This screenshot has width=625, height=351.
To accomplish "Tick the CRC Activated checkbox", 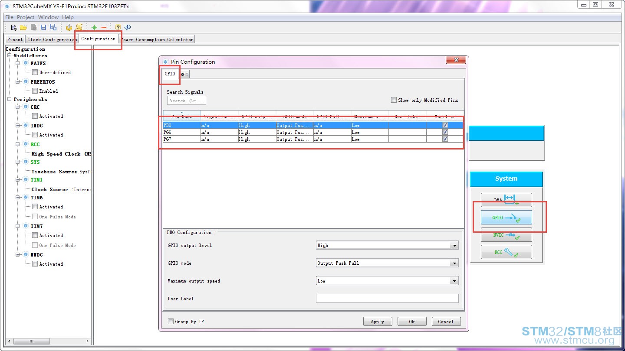I will click(x=35, y=116).
